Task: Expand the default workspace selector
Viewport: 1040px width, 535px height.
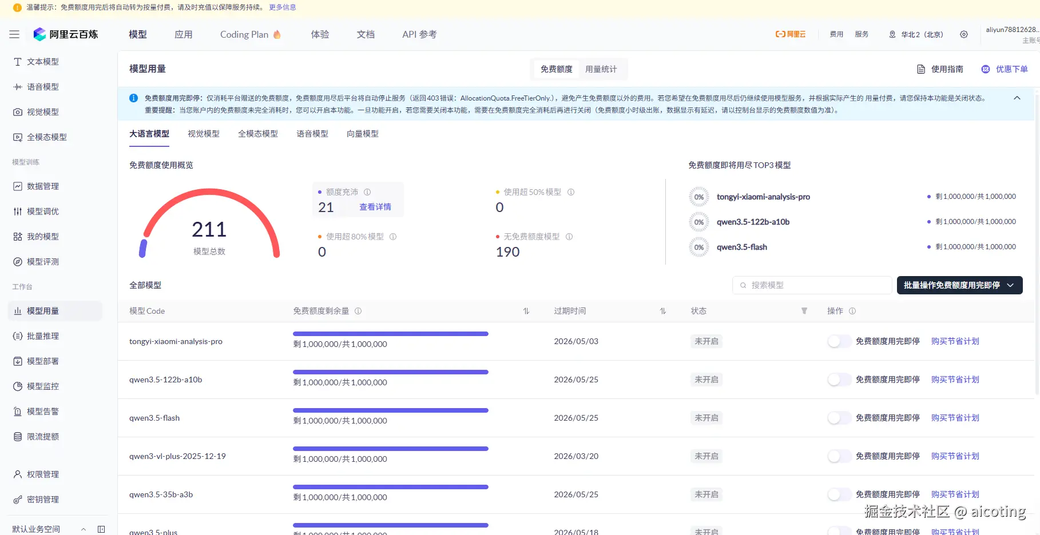Action: coord(84,529)
